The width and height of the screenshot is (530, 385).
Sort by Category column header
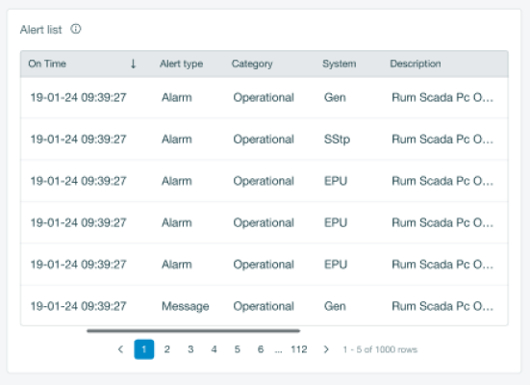252,64
